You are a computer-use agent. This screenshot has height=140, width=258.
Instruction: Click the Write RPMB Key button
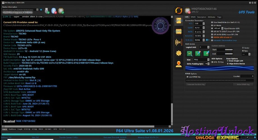point(243,85)
